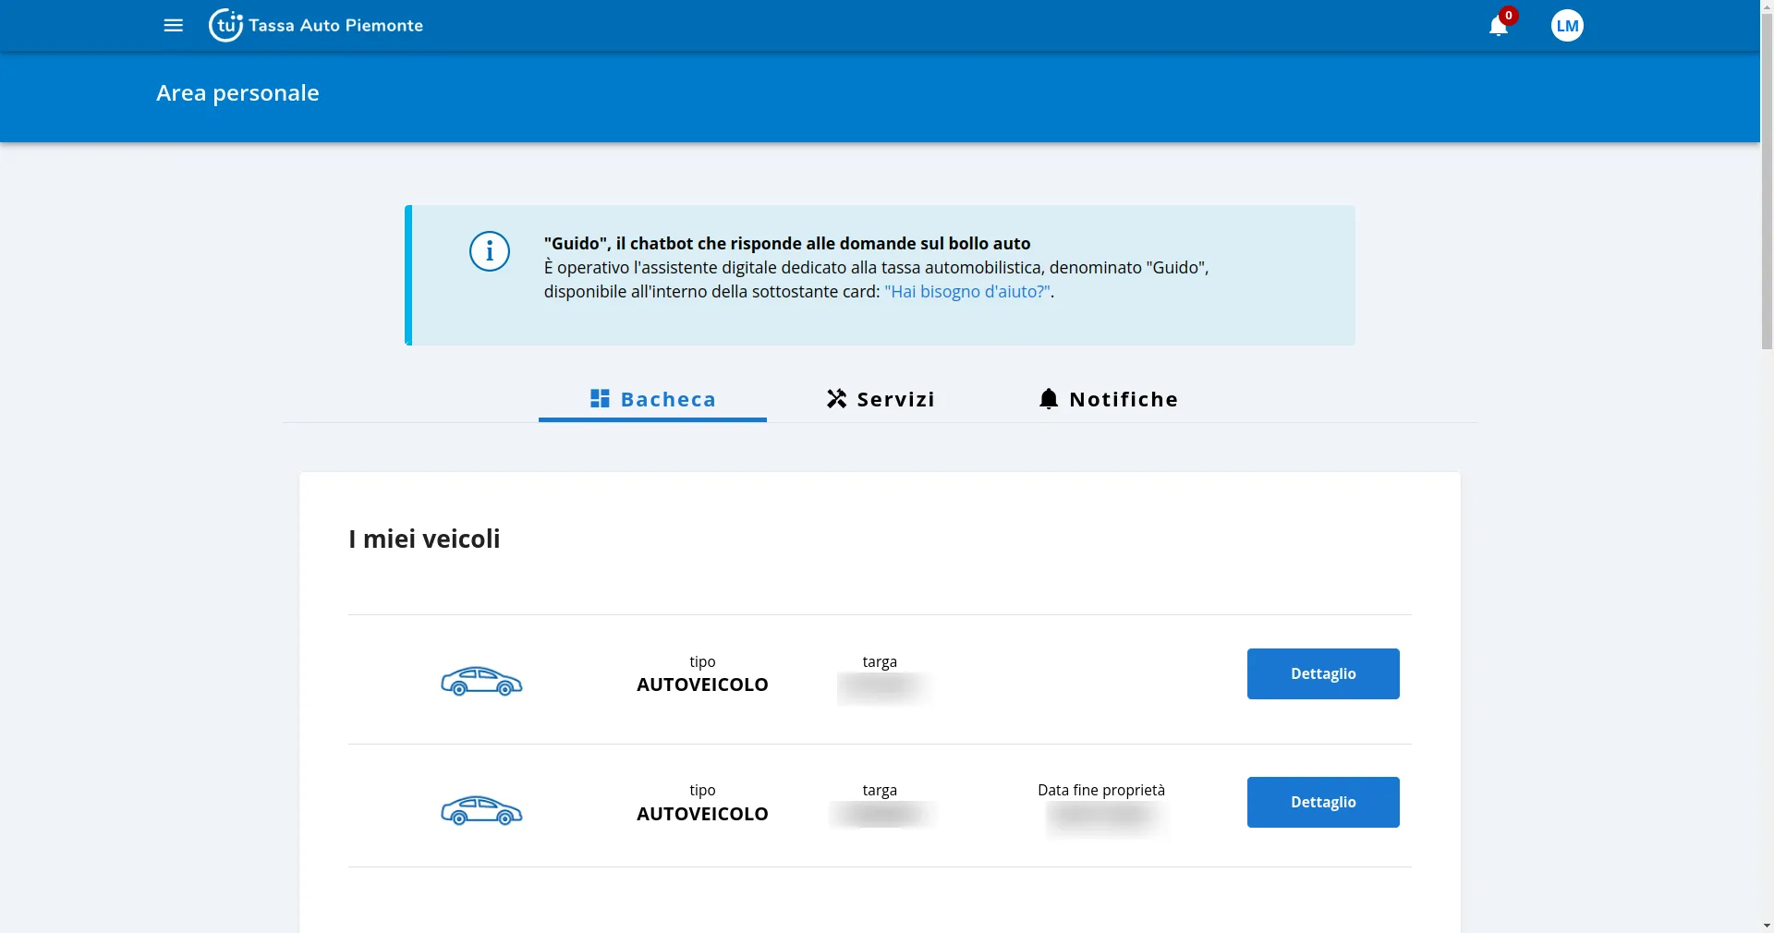Click AUTOVEICOLO type of first vehicle
1774x933 pixels.
pyautogui.click(x=702, y=685)
